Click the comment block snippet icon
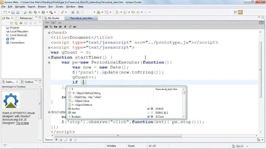 coord(51,27)
